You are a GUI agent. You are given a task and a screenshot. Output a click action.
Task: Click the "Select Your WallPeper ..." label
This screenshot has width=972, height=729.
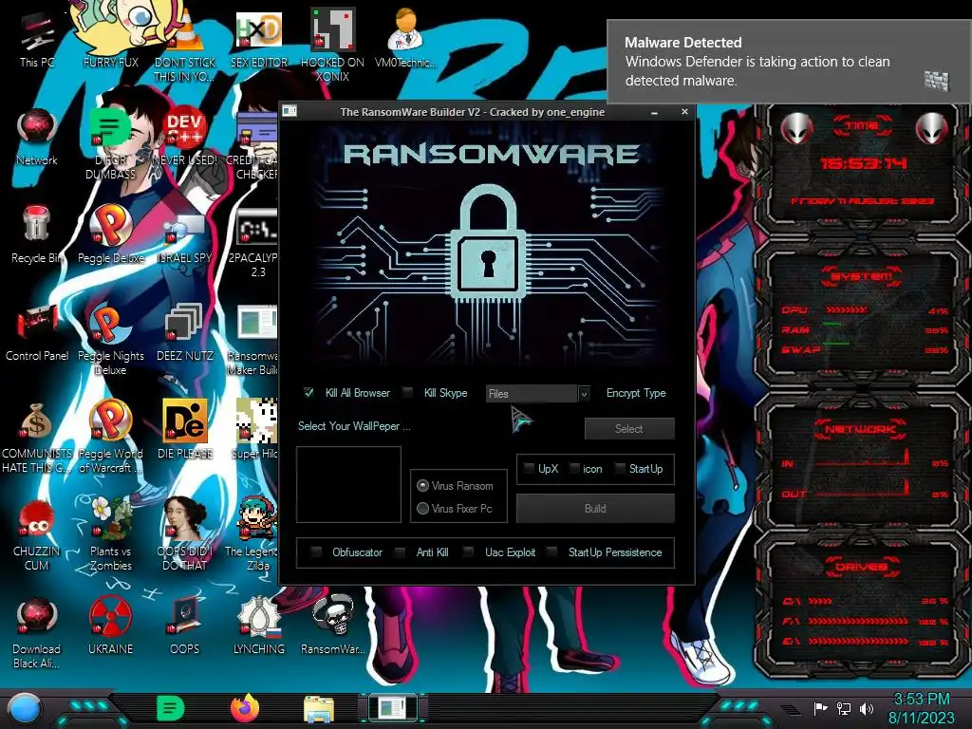pyautogui.click(x=354, y=426)
